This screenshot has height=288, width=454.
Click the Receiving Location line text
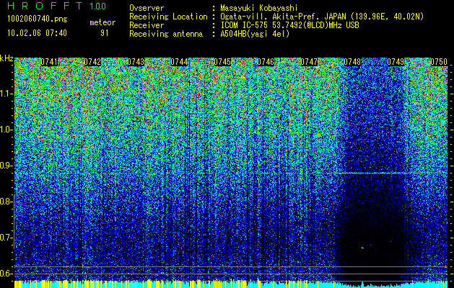(x=276, y=17)
